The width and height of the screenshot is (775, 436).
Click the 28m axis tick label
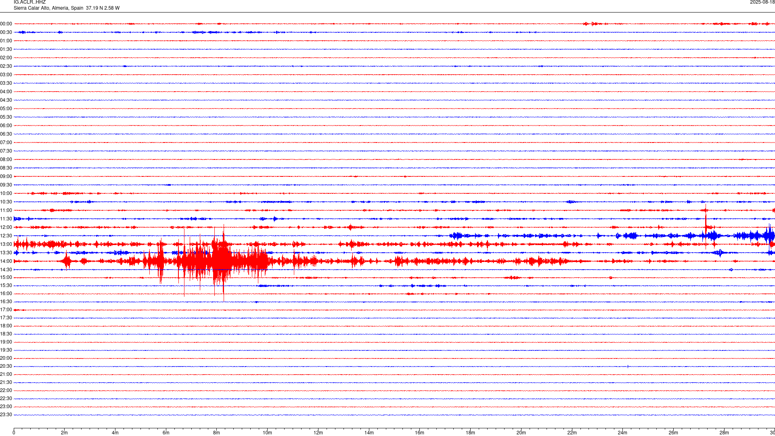coord(724,433)
